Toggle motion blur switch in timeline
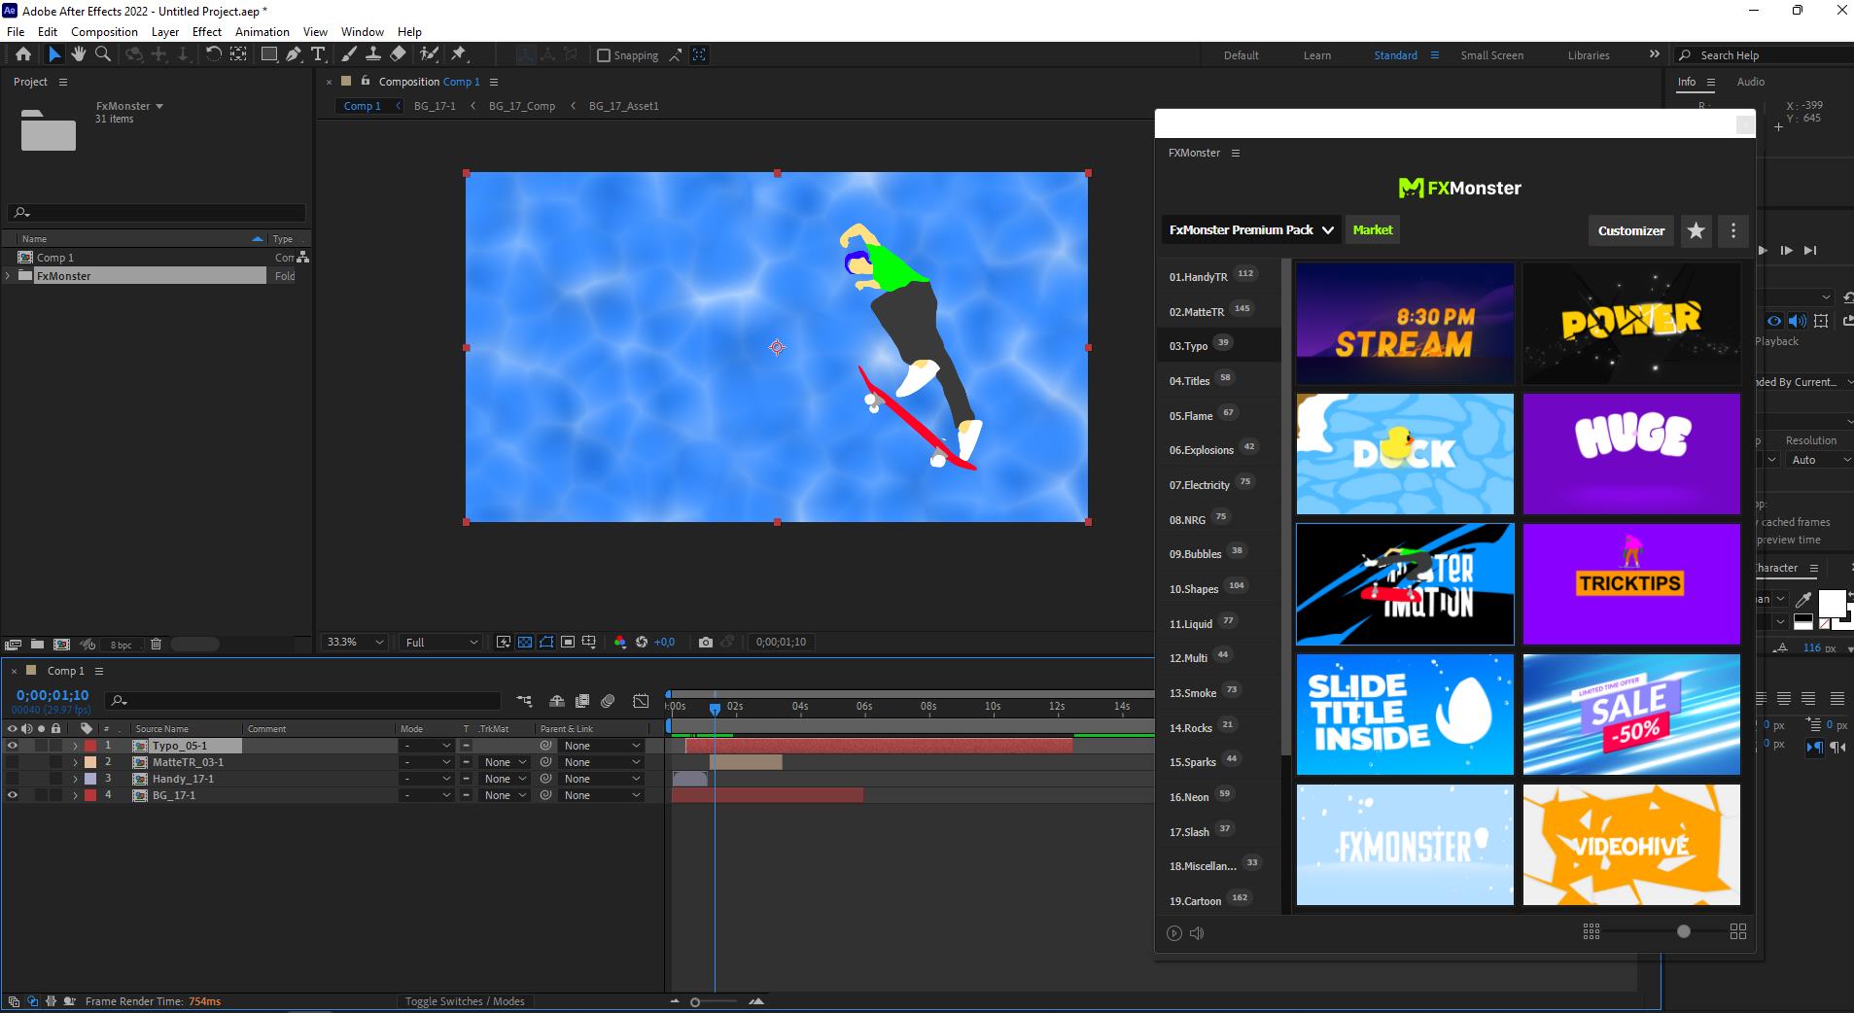The width and height of the screenshot is (1854, 1013). coord(608,700)
